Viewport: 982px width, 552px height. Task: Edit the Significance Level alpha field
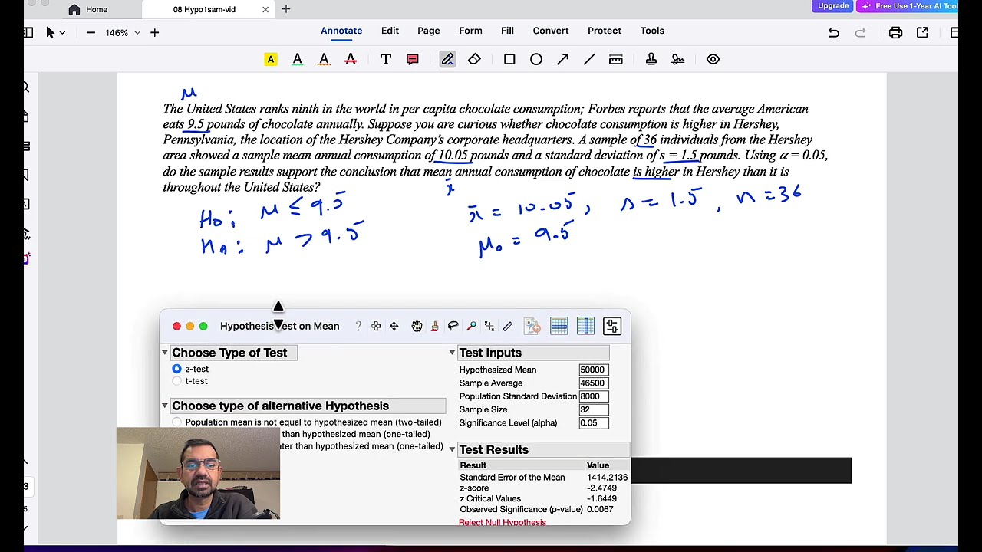[594, 422]
